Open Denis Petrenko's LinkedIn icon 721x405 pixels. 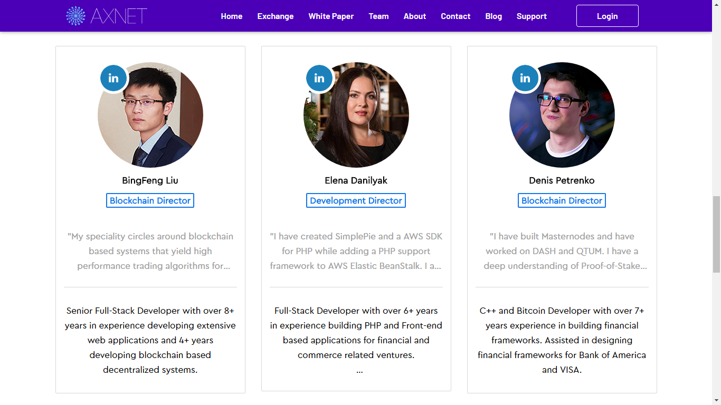click(x=525, y=78)
